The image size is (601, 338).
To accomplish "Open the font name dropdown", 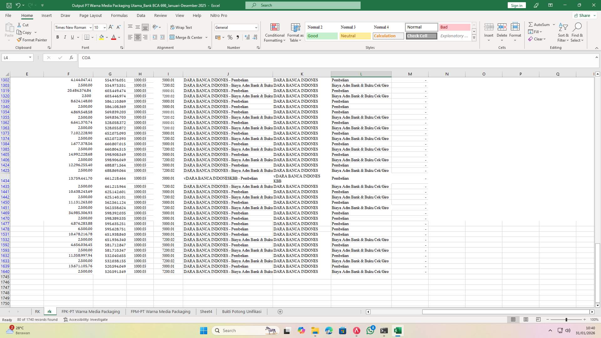I will click(90, 27).
